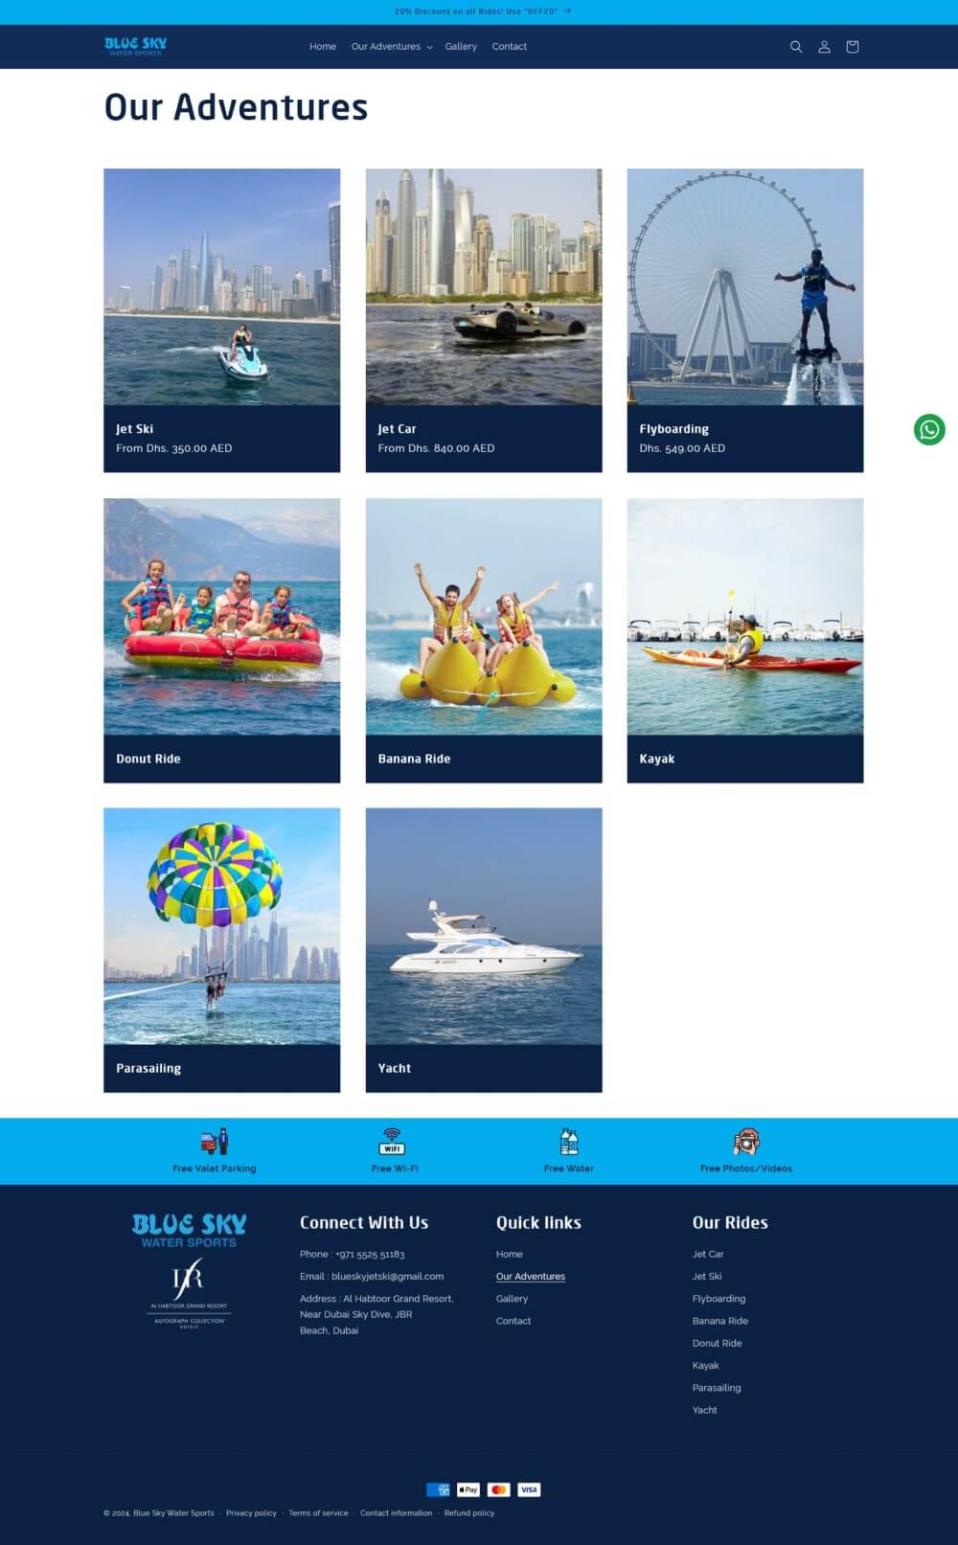Click the Free Water bottle icon
This screenshot has height=1545, width=958.
click(569, 1142)
